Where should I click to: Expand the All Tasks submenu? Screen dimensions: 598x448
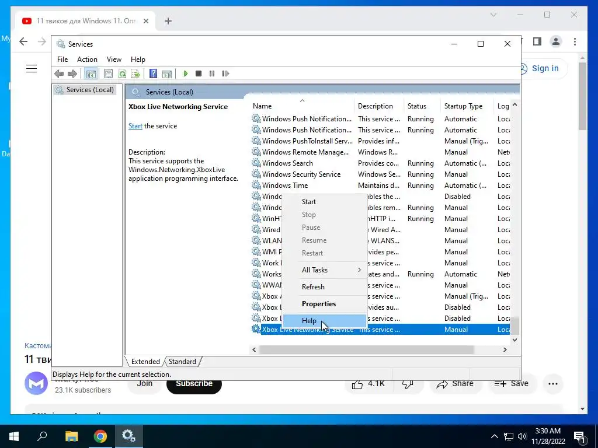pyautogui.click(x=325, y=269)
